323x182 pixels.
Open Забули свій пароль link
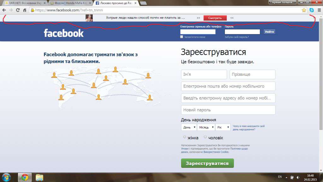tap(237, 37)
